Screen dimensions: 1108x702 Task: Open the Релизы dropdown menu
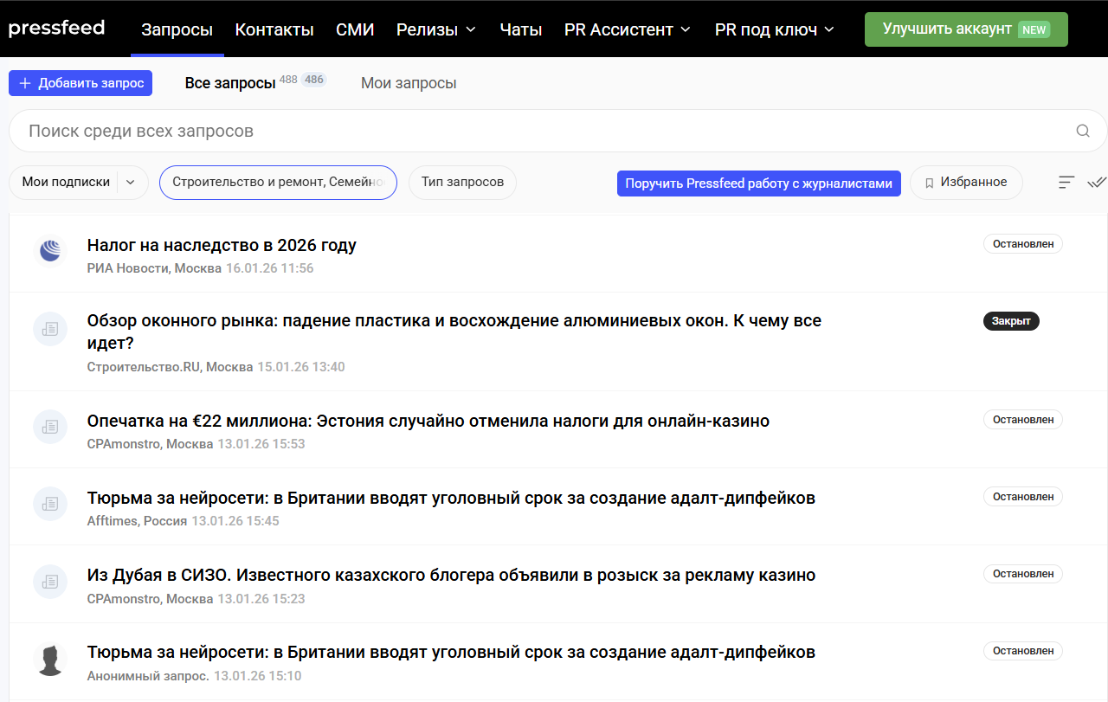[436, 29]
